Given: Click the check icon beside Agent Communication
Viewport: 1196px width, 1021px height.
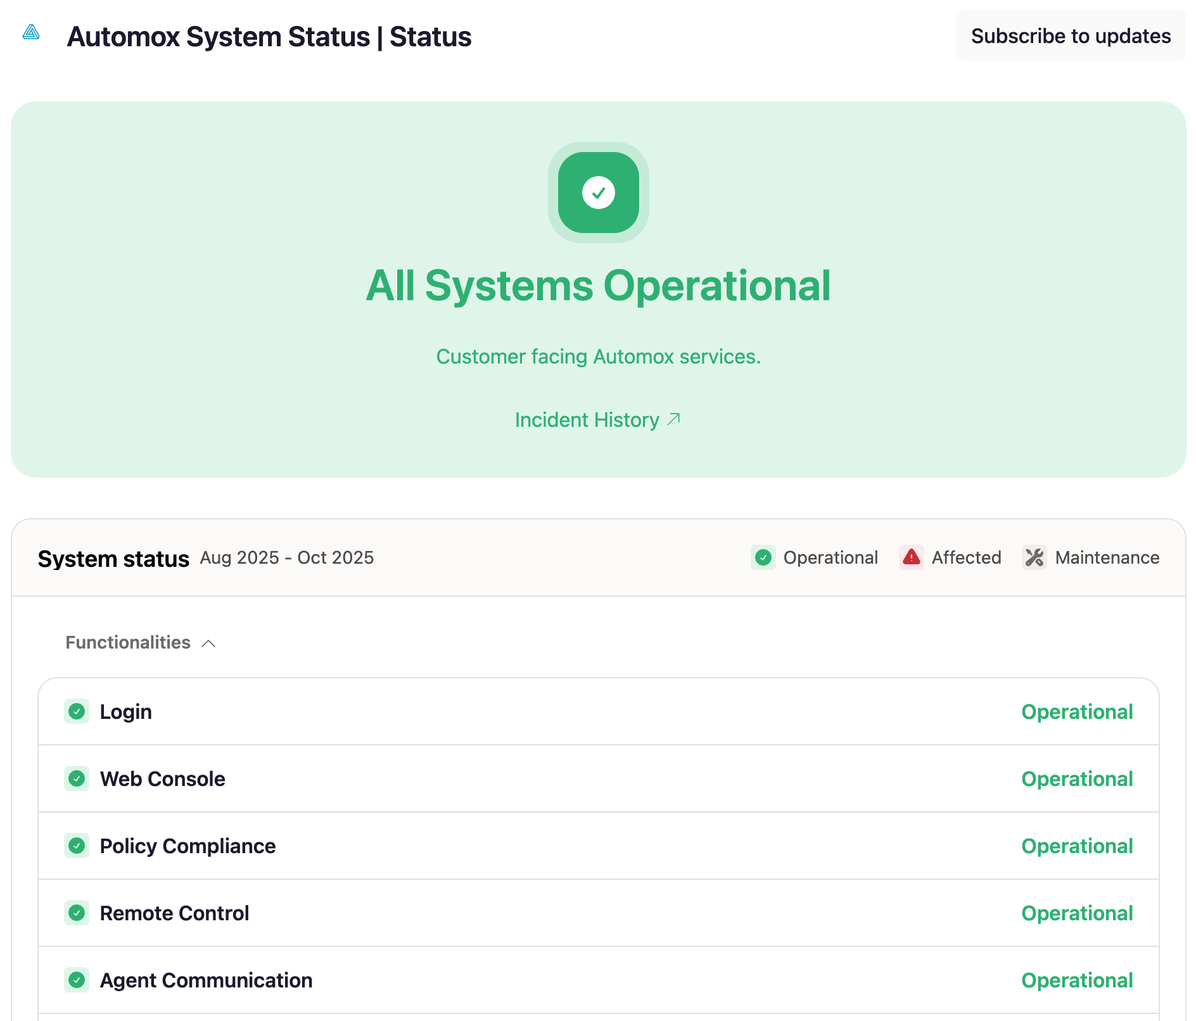Looking at the screenshot, I should pyautogui.click(x=77, y=980).
